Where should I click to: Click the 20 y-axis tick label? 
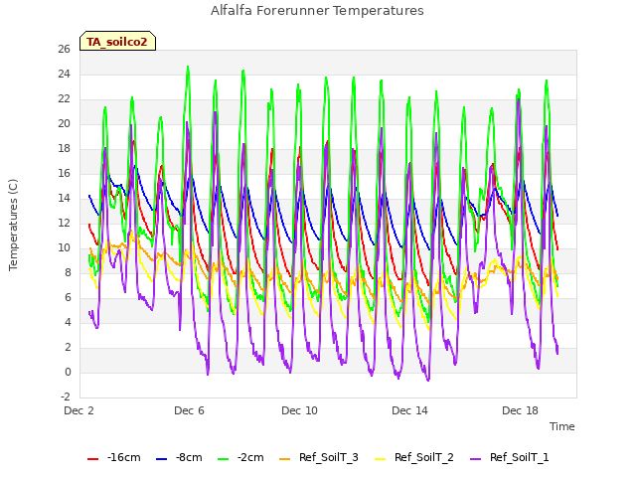tap(64, 123)
